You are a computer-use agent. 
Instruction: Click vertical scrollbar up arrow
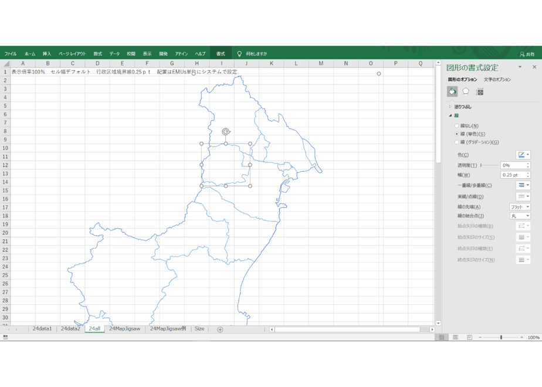click(438, 63)
